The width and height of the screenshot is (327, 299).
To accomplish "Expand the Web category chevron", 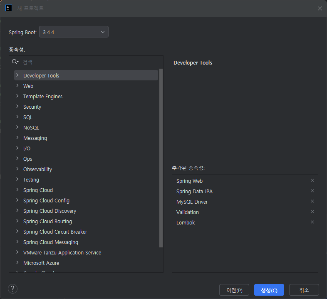I will (17, 86).
